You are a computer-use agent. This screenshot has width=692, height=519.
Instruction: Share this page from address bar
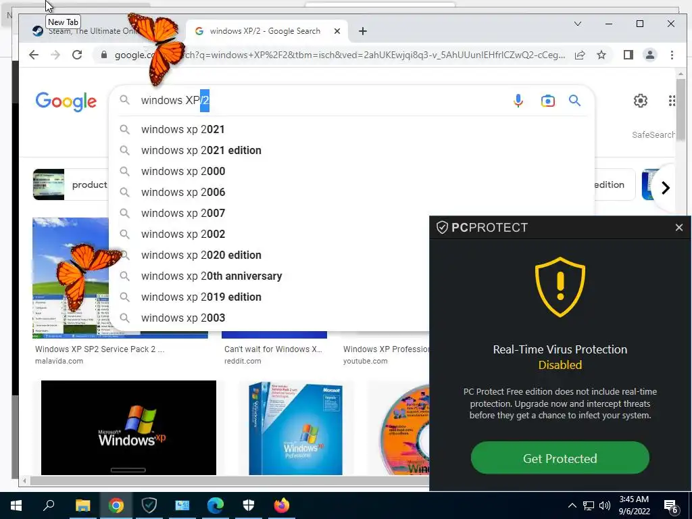point(579,55)
